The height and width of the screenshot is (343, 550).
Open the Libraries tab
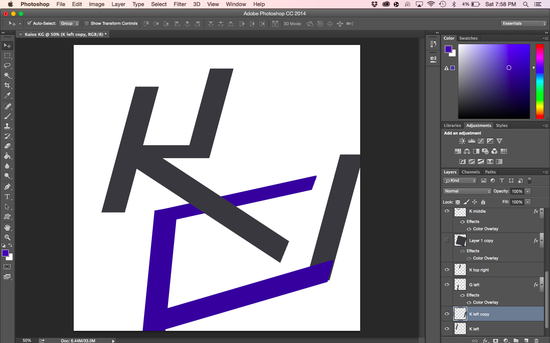pyautogui.click(x=452, y=125)
